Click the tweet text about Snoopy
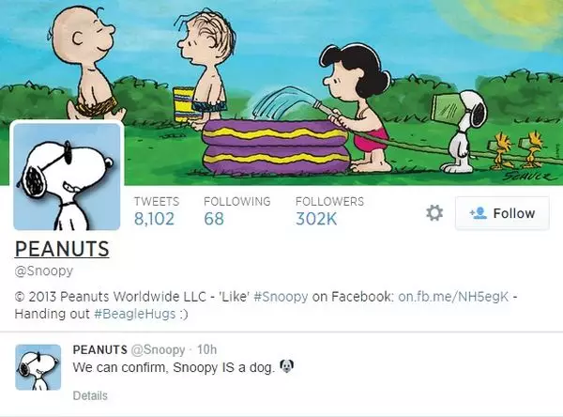The image size is (563, 417). 174,368
